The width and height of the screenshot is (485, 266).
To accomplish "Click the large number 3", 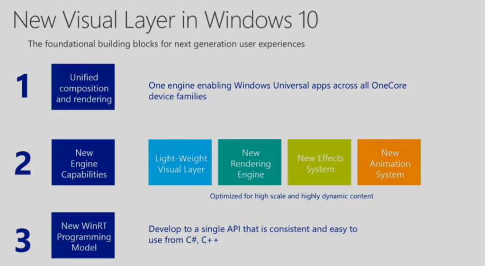I will [x=23, y=240].
